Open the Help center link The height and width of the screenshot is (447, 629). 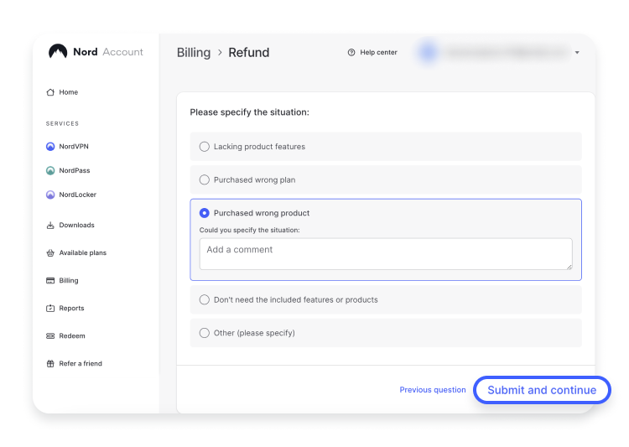pos(372,53)
